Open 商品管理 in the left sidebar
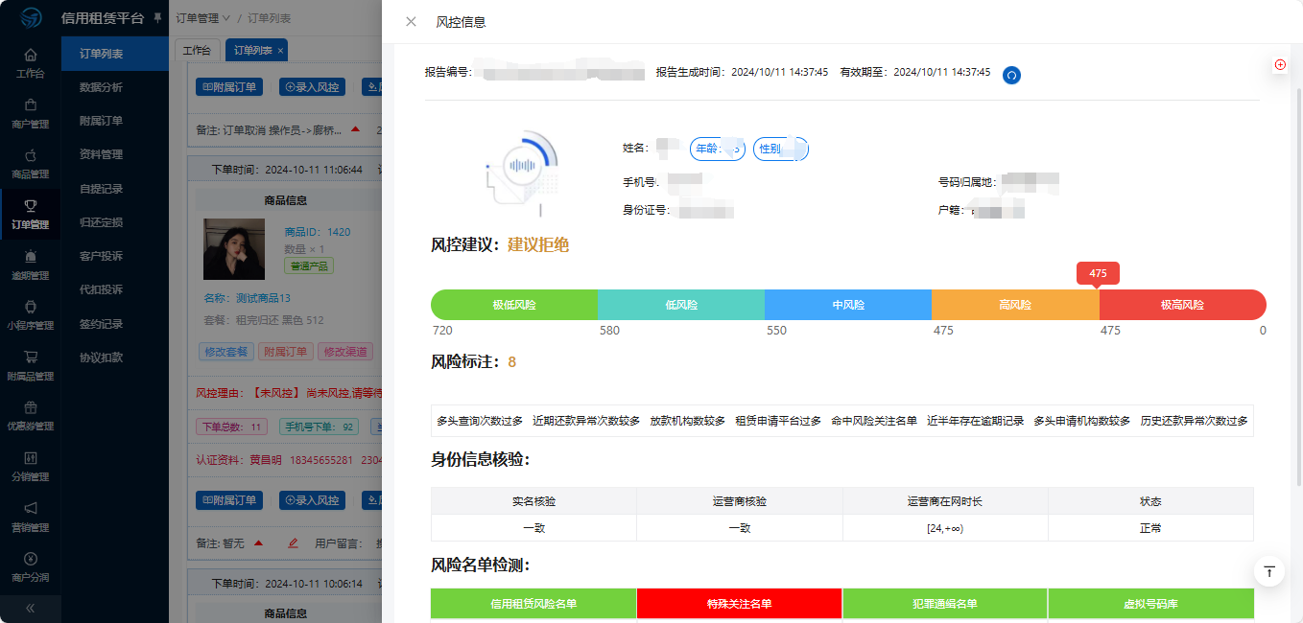The image size is (1303, 623). point(31,163)
